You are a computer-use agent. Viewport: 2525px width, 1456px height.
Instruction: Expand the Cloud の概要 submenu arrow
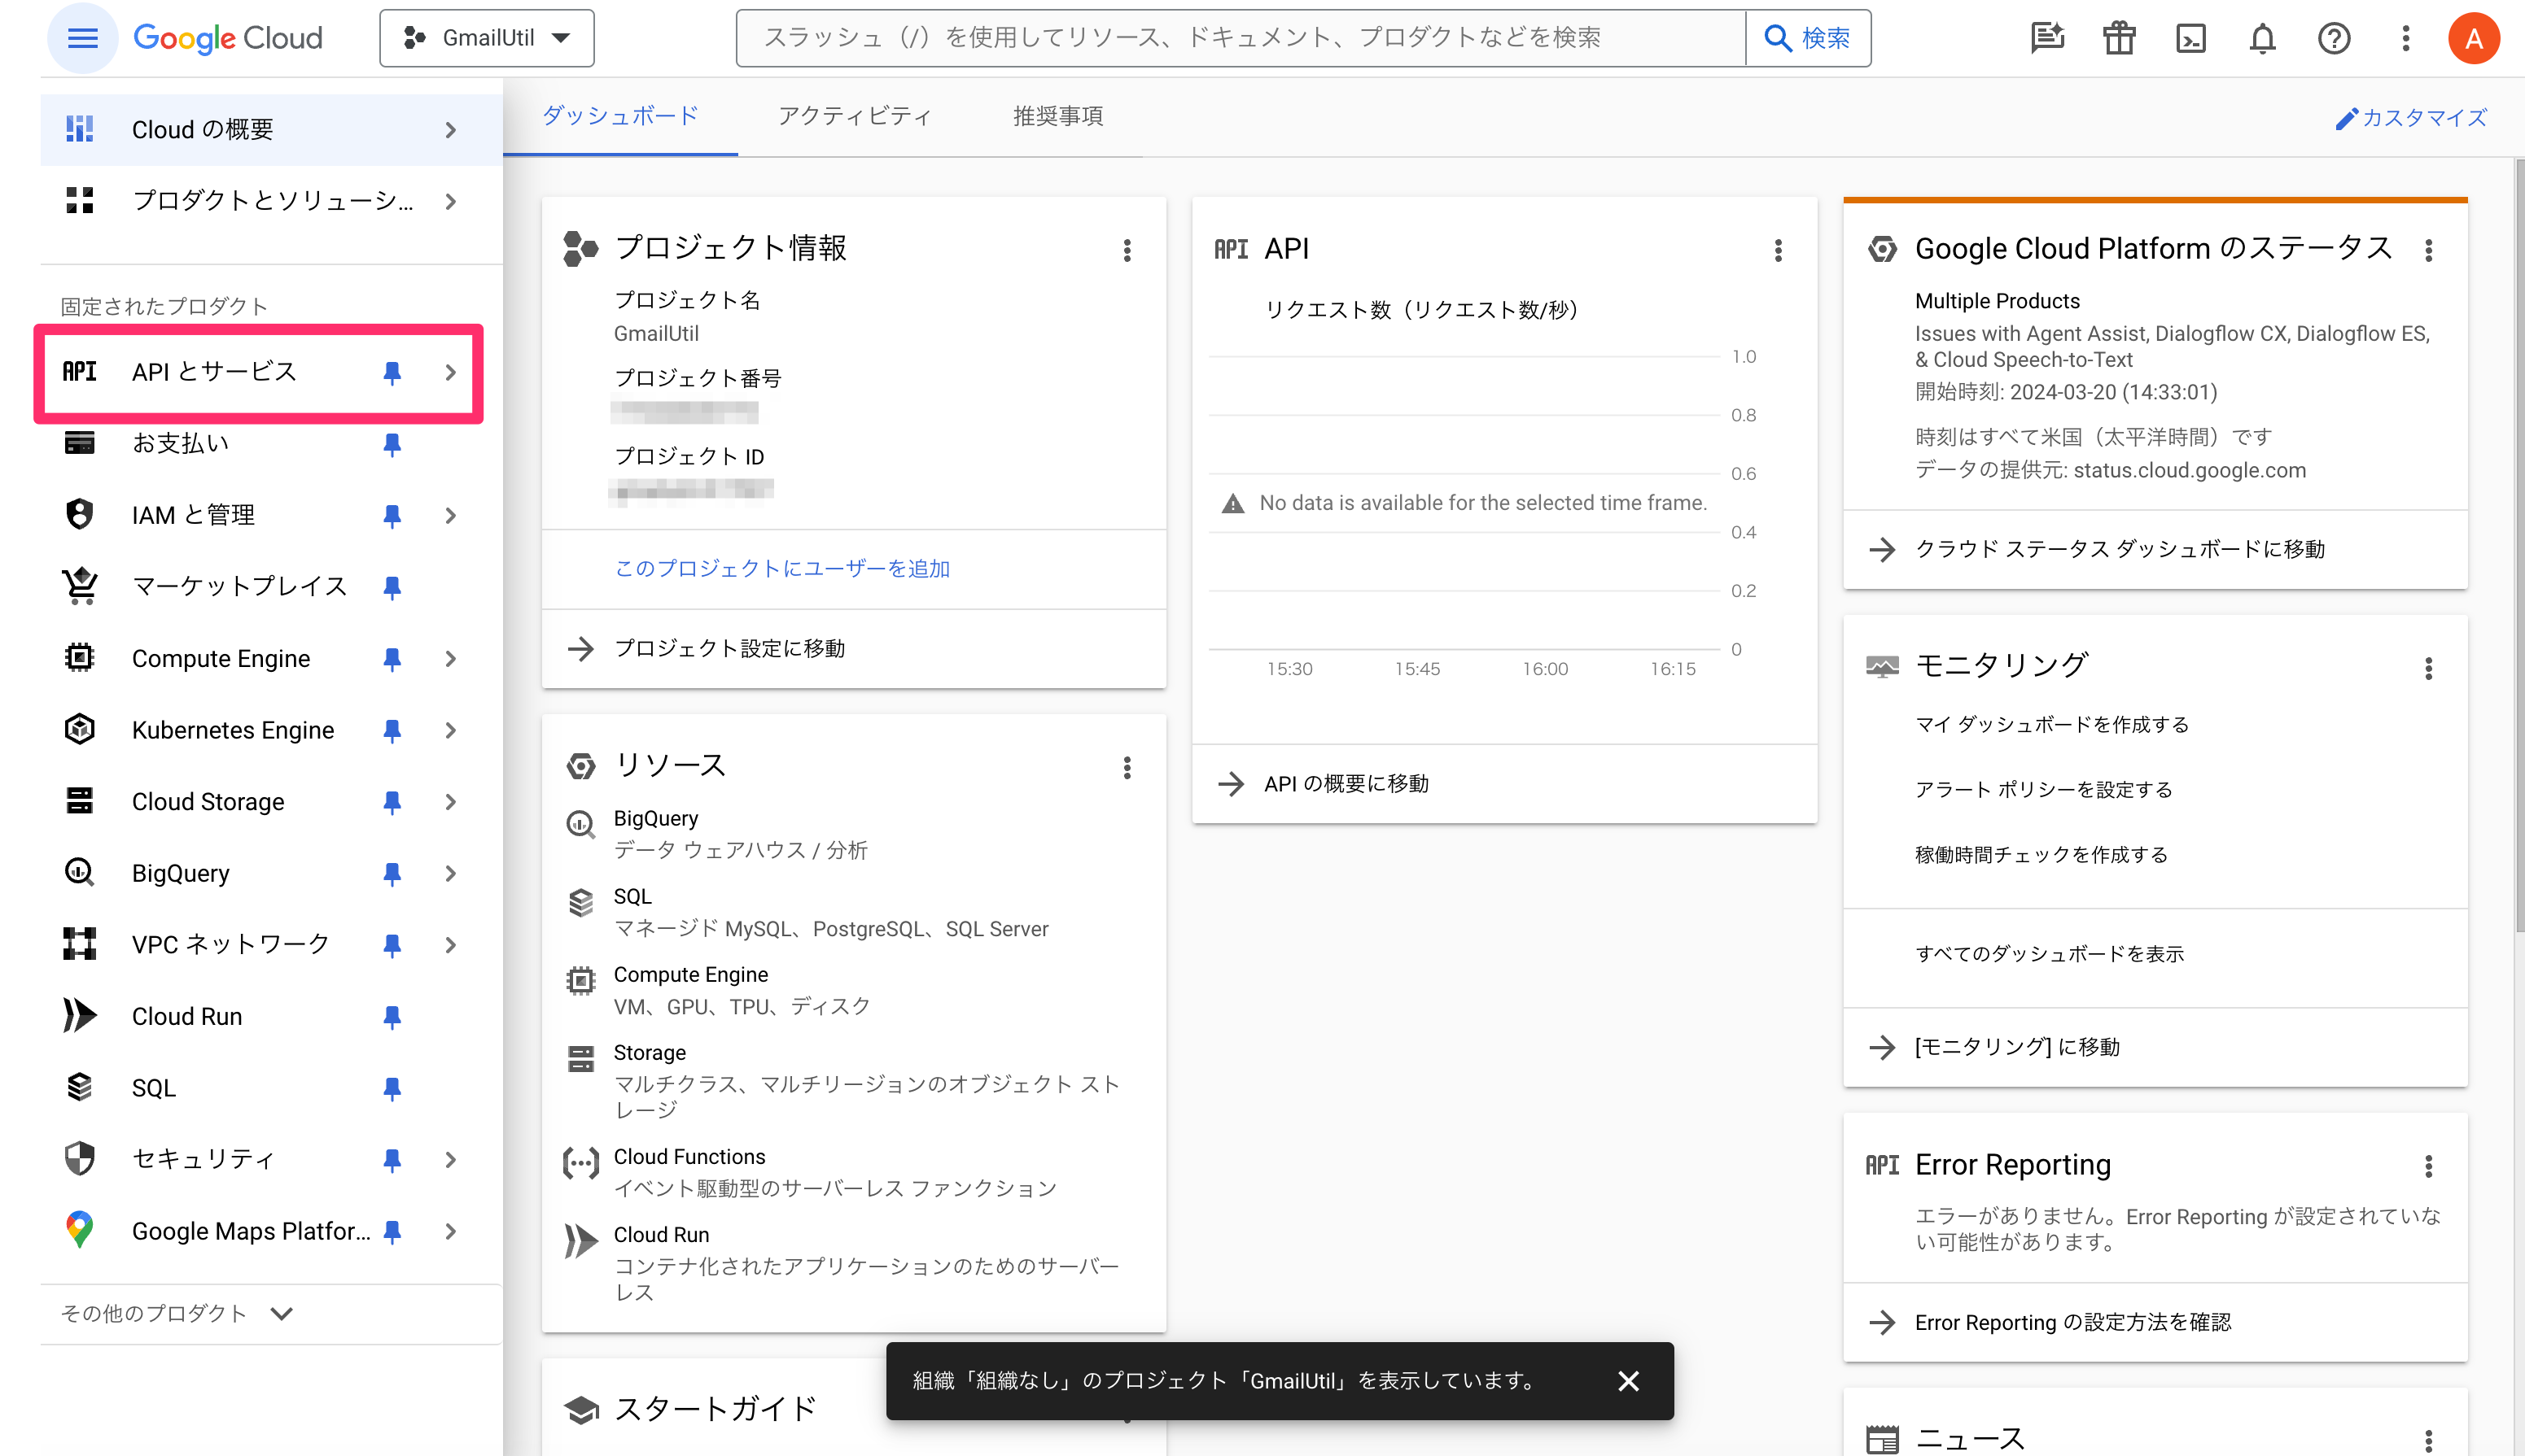(451, 130)
